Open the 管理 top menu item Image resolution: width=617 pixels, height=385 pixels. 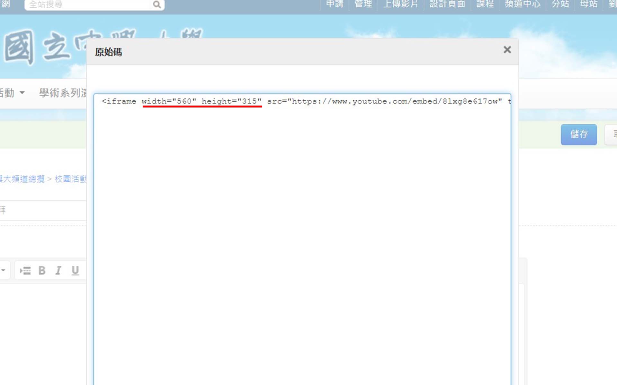(x=363, y=4)
